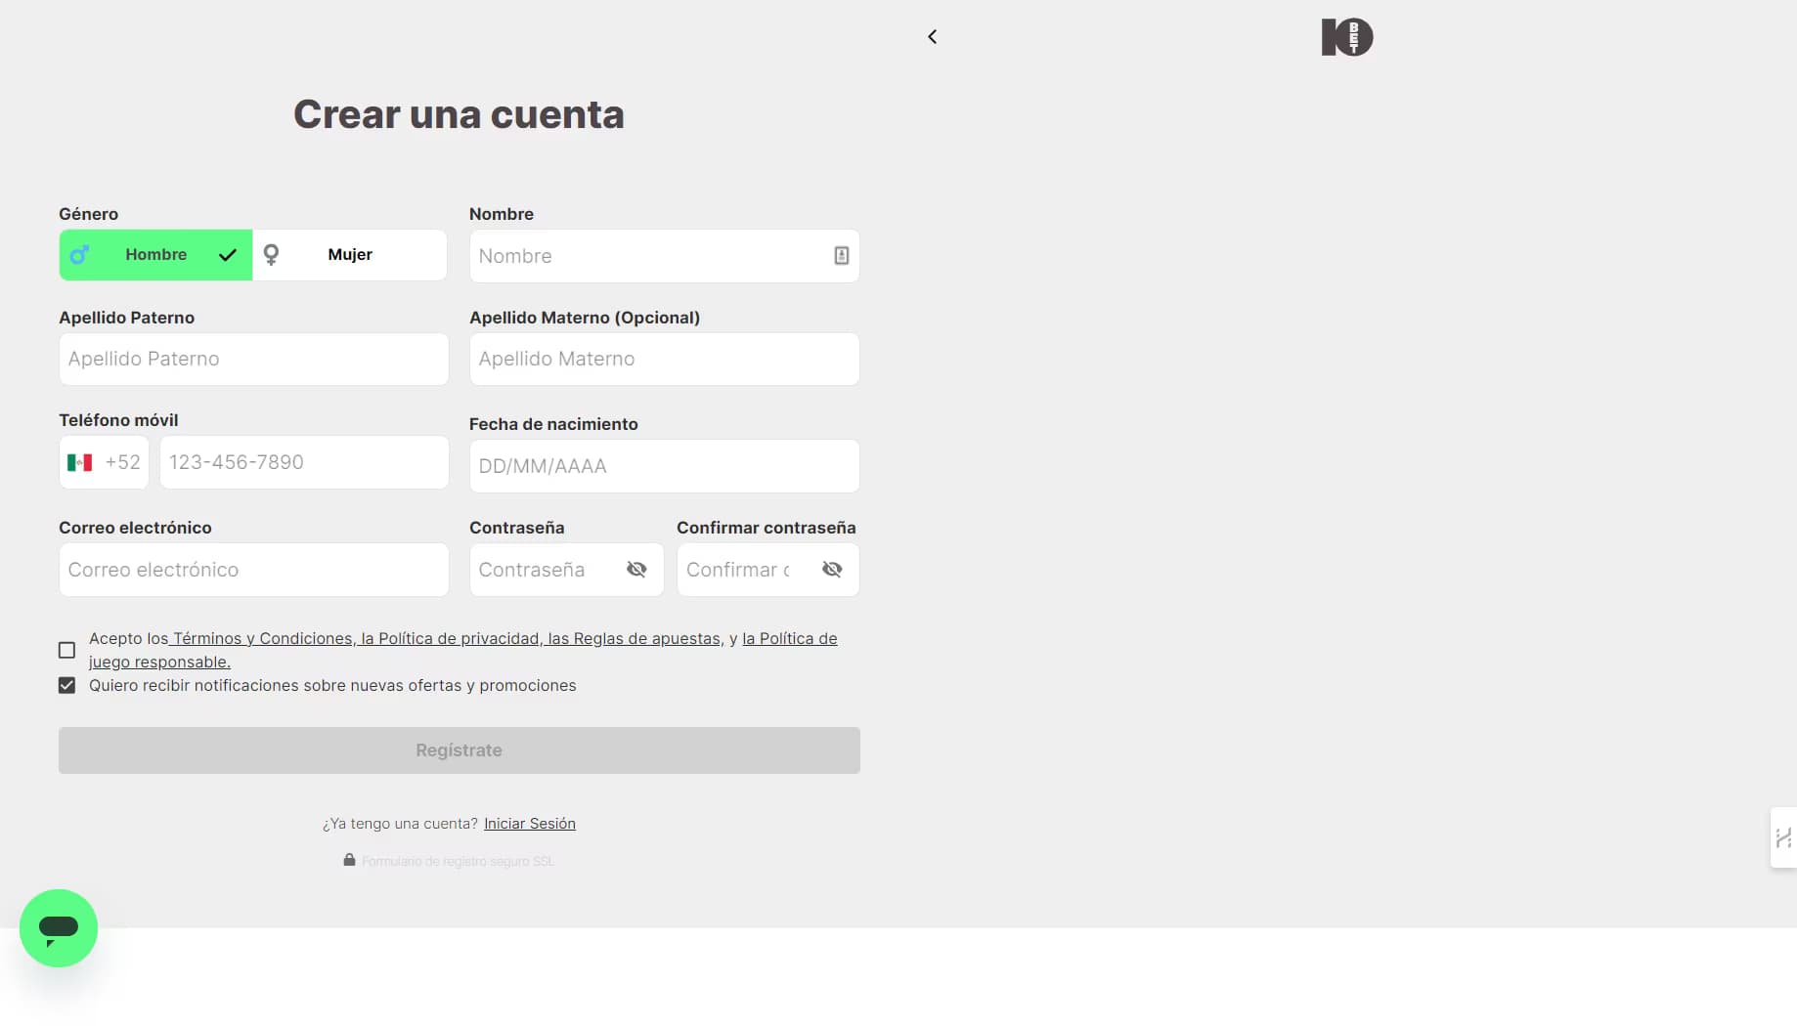Uncheck the promotional notifications checkbox

66,685
